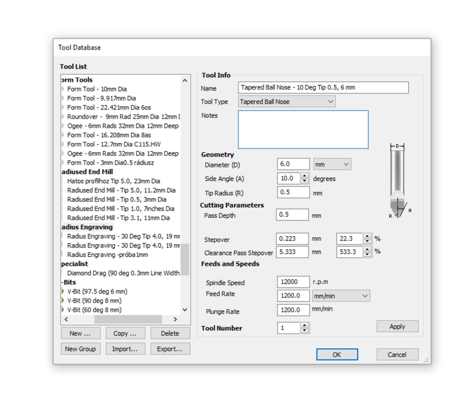This screenshot has width=475, height=407.
Task: Increase Stepover percentage with up arrow
Action: point(366,236)
